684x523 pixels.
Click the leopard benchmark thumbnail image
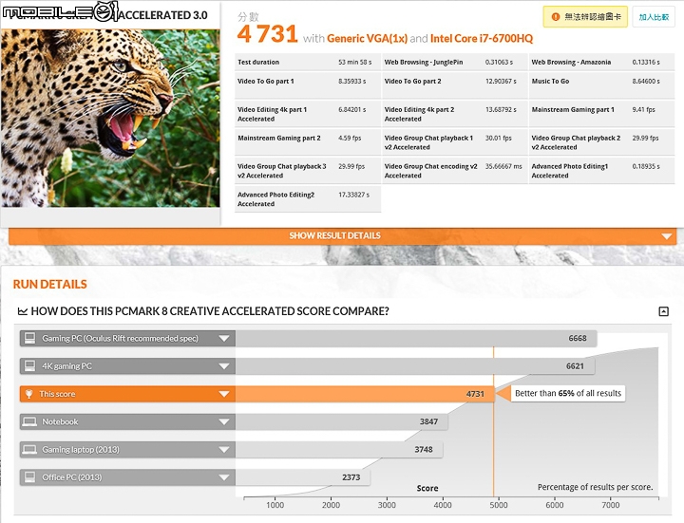click(110, 118)
